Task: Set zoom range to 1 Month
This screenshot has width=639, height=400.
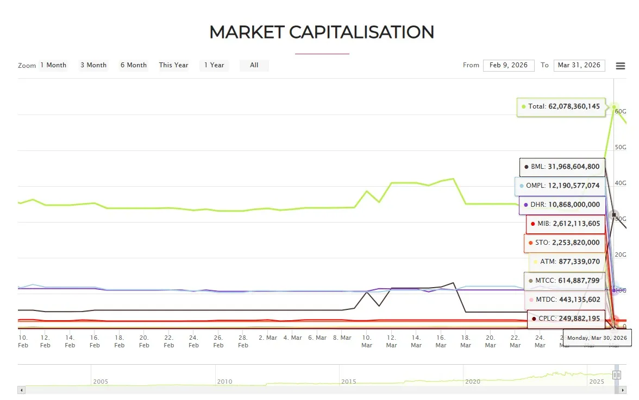Action: (x=53, y=65)
